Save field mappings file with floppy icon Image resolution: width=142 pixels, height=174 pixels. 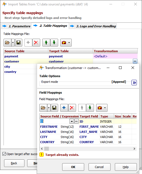(54, 108)
